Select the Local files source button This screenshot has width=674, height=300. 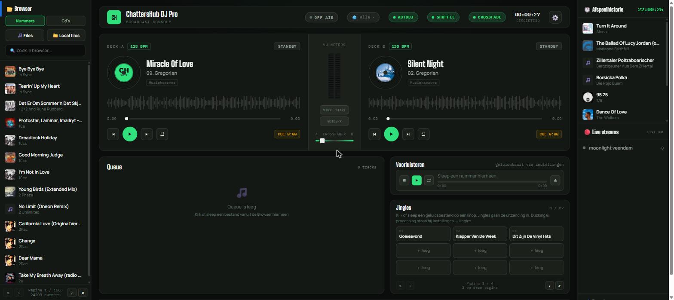66,36
